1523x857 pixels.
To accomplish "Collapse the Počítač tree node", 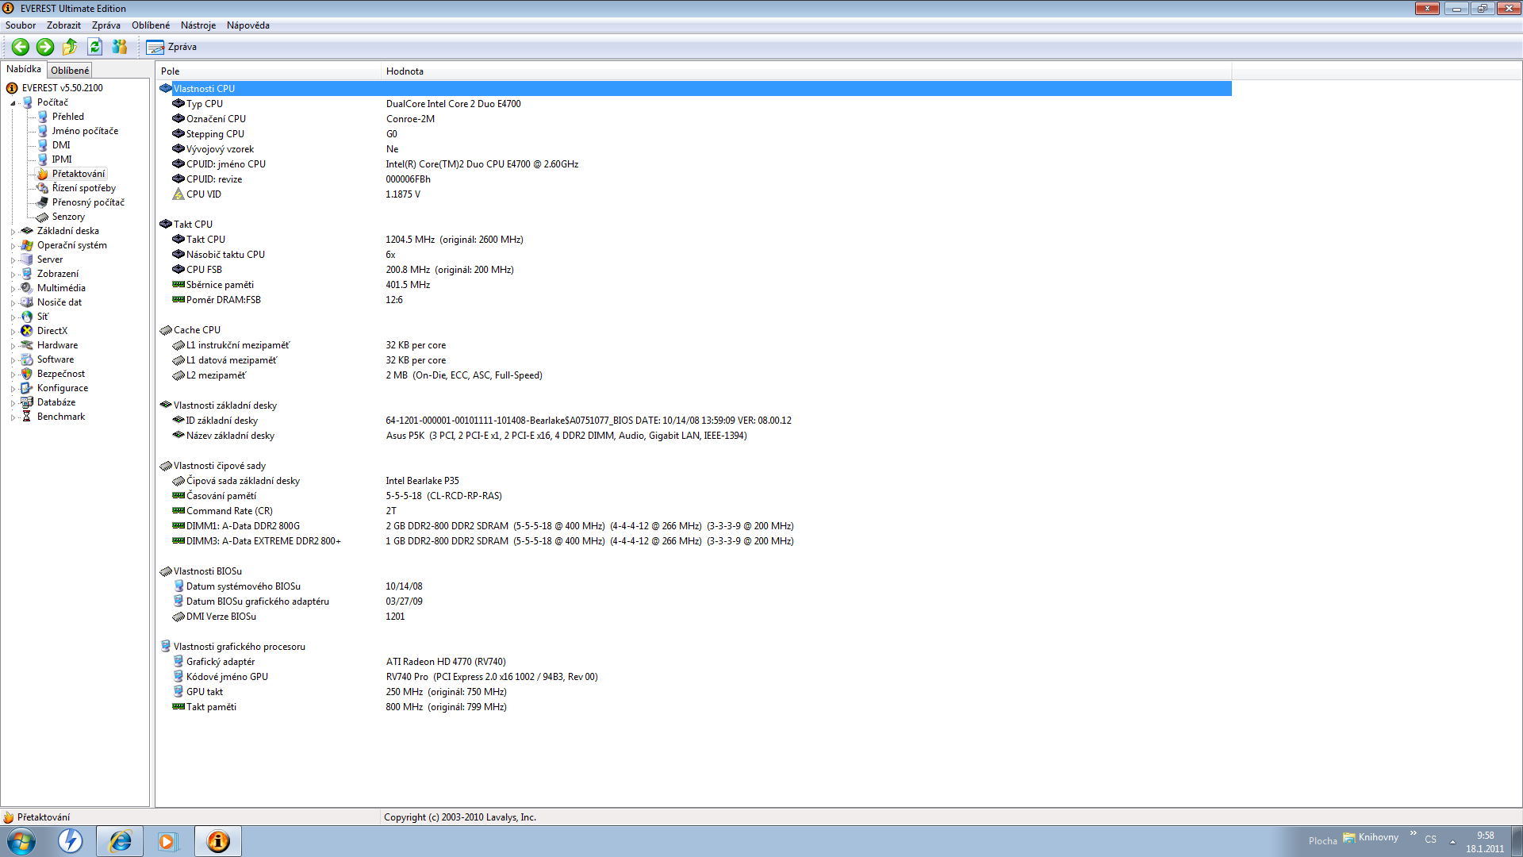I will click(x=13, y=103).
